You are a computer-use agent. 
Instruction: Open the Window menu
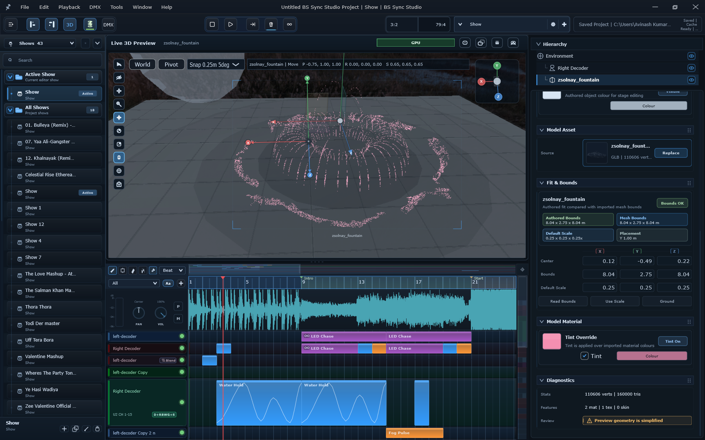pos(142,7)
